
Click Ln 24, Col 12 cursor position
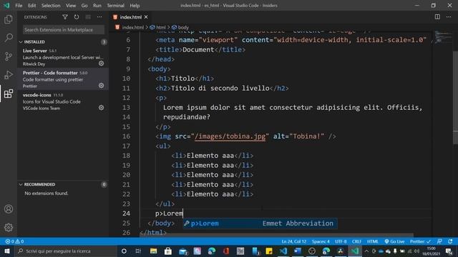pos(294,241)
